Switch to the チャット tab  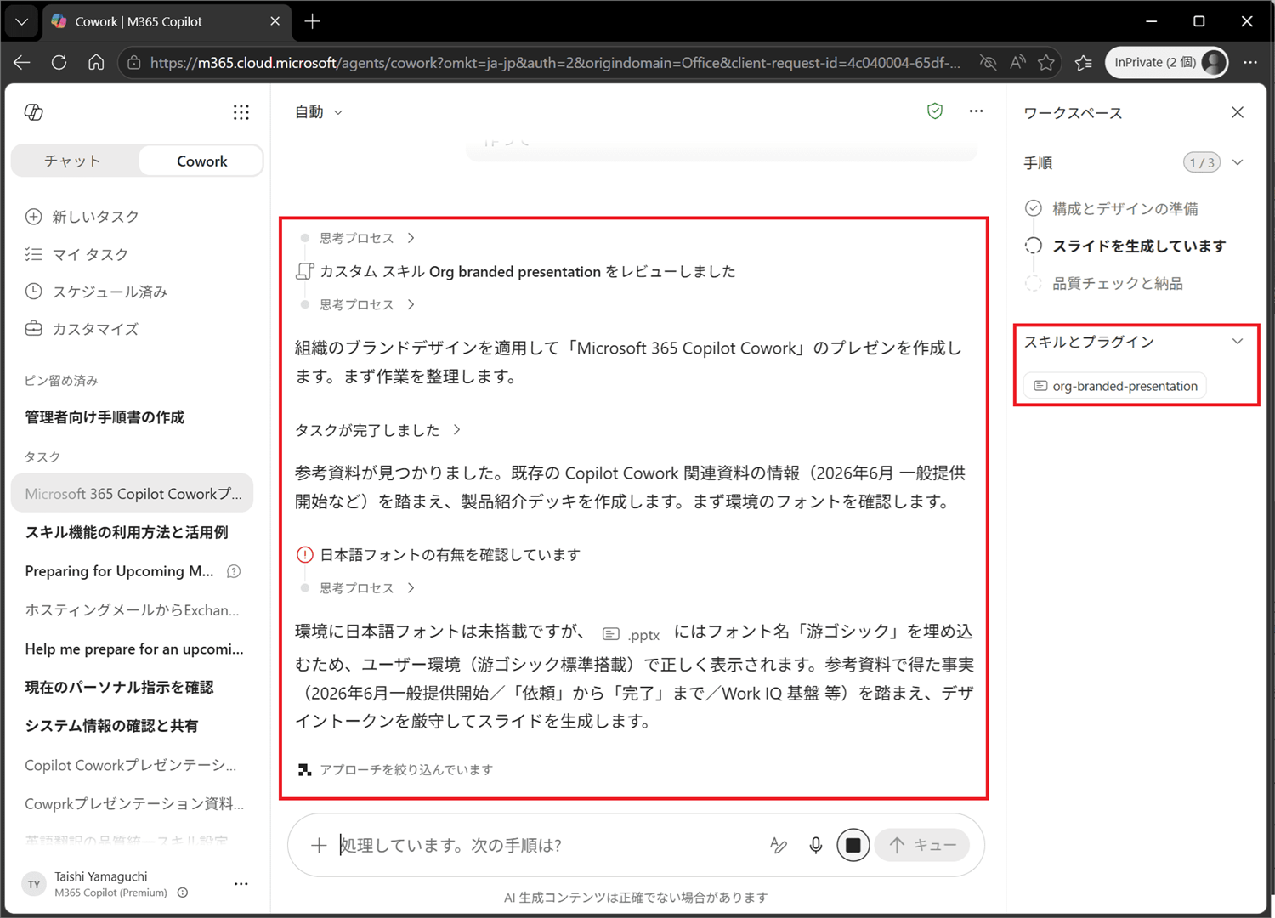click(73, 161)
